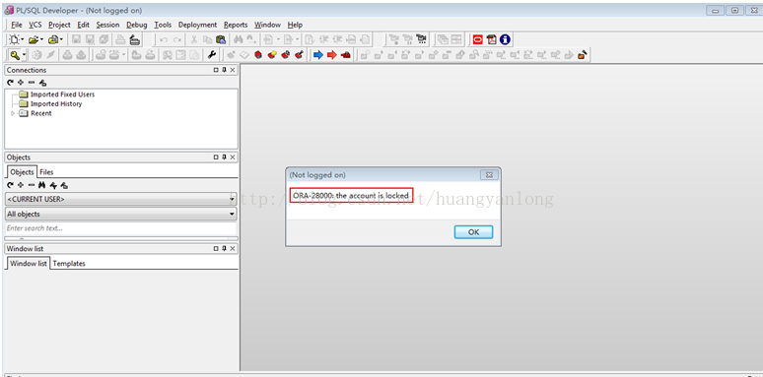Close the (Not logged on) error dialog
763x377 pixels.
tap(488, 175)
